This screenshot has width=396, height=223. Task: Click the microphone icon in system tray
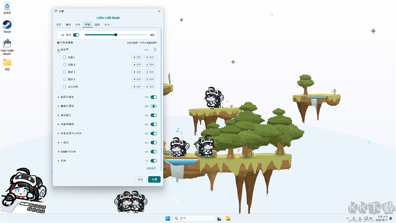pos(354,218)
